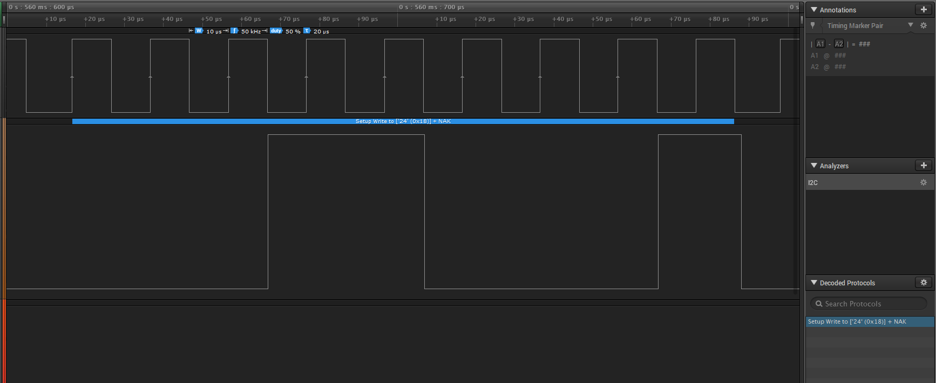The width and height of the screenshot is (936, 383).
Task: Focus the Search Protocols field
Action: pyautogui.click(x=869, y=304)
